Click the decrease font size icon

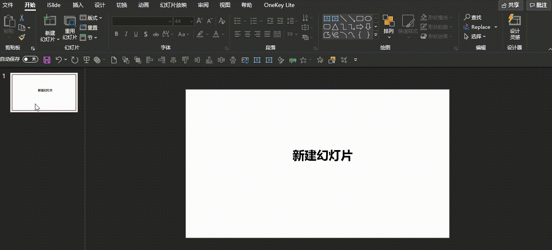tap(209, 21)
